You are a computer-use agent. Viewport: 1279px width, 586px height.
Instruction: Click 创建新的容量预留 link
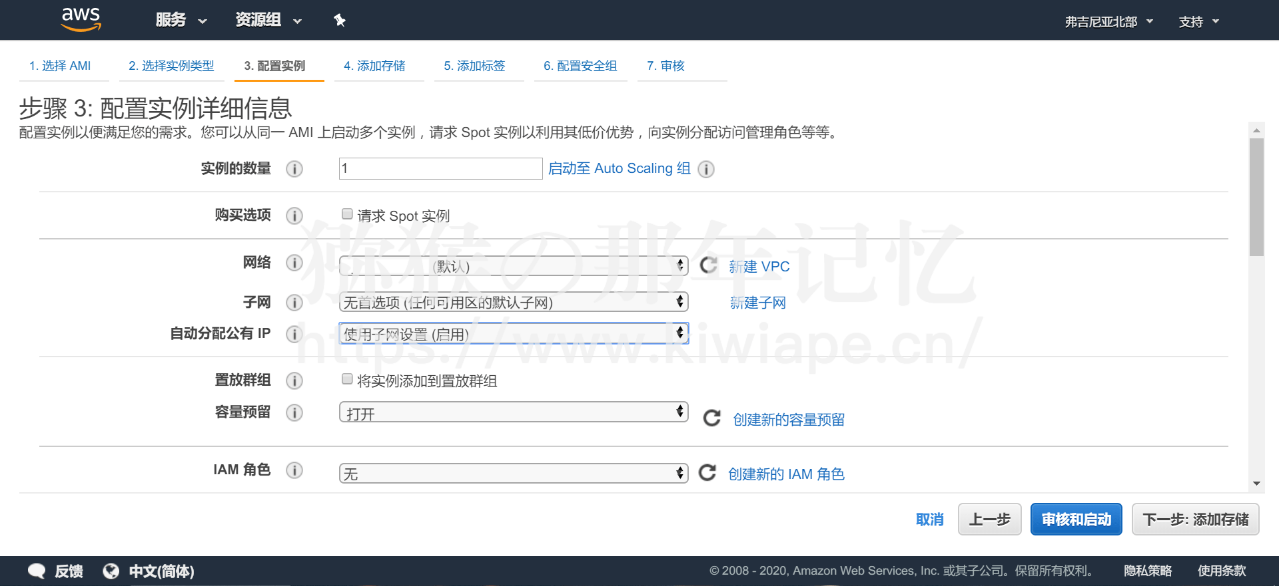(789, 420)
